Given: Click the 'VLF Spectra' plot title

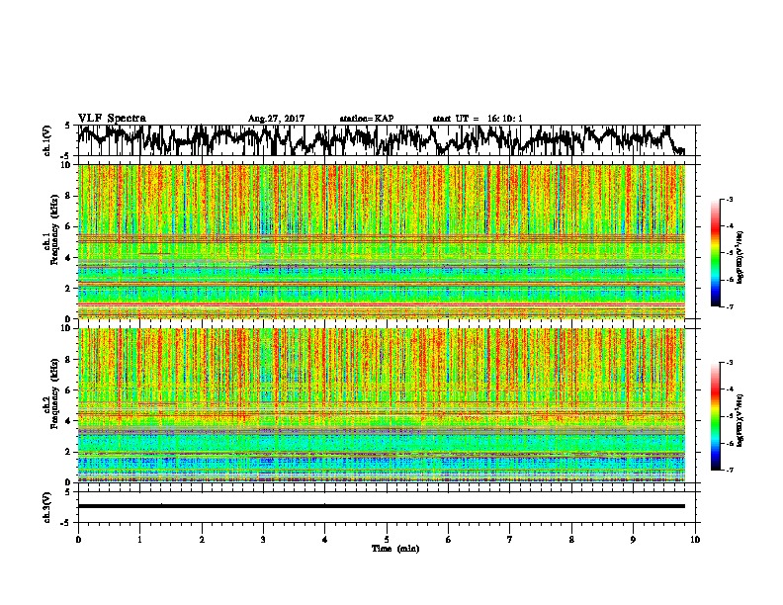Looking at the screenshot, I should [112, 119].
